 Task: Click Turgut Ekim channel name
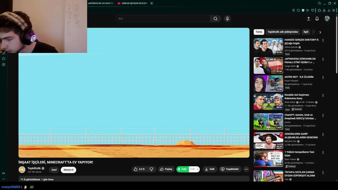[290, 66]
